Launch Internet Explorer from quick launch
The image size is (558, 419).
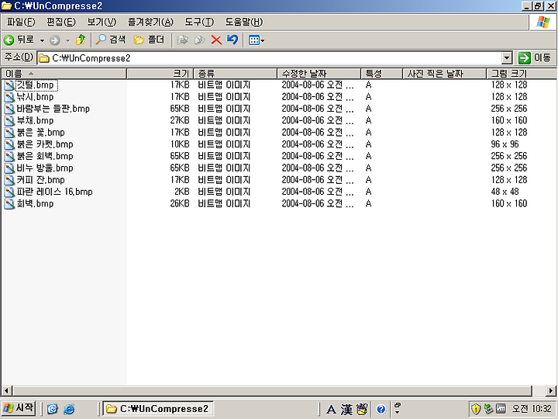(69, 409)
